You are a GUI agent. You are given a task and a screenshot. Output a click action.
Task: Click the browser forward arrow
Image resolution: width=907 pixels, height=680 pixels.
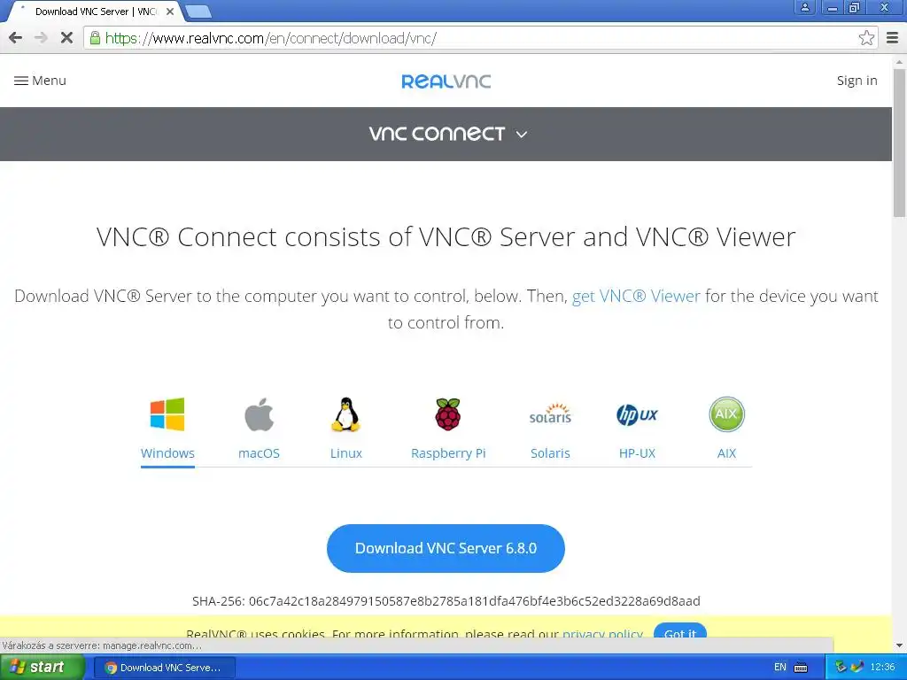click(x=41, y=38)
